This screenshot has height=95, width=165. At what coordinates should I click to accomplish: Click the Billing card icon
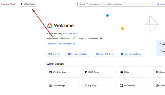(122, 72)
